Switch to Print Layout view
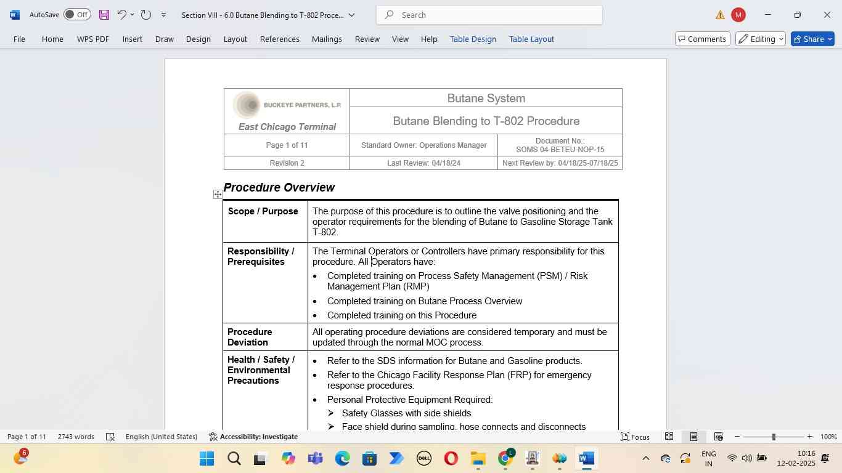Image resolution: width=842 pixels, height=473 pixels. [x=693, y=437]
